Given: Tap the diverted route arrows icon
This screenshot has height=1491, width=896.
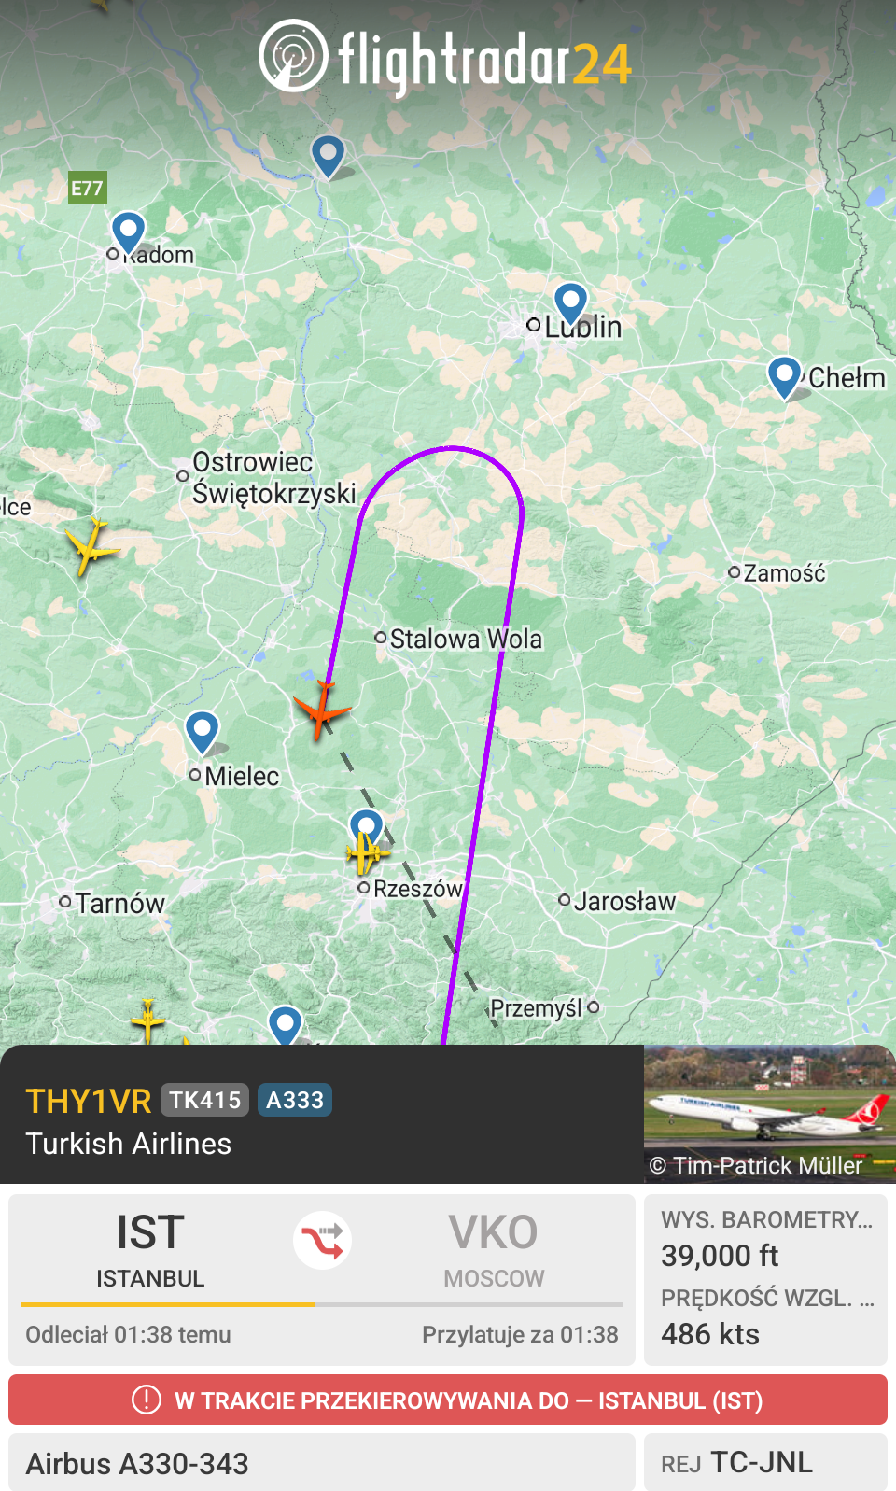Looking at the screenshot, I should tap(322, 1240).
